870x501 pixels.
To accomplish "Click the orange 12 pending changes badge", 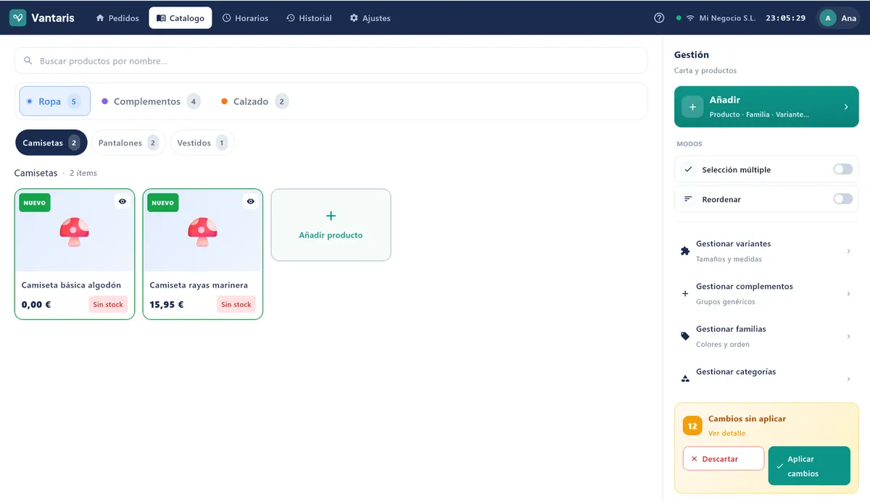I will 692,426.
